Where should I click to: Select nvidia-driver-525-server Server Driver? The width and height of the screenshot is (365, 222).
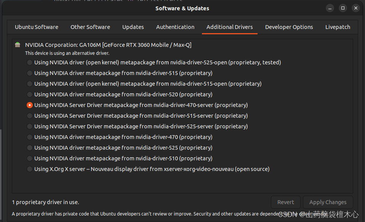pos(30,126)
